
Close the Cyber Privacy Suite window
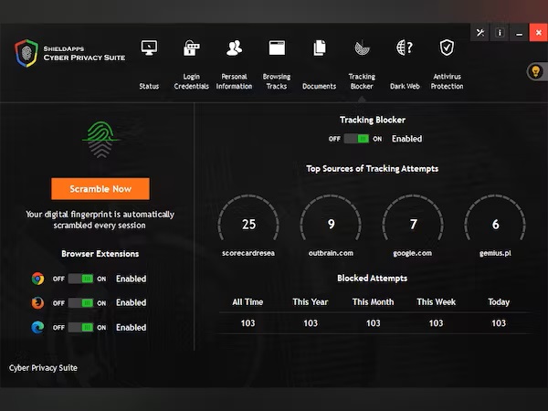(539, 33)
